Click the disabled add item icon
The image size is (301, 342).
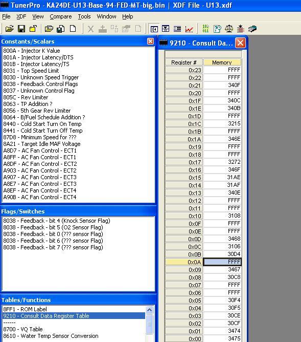pyautogui.click(x=102, y=29)
